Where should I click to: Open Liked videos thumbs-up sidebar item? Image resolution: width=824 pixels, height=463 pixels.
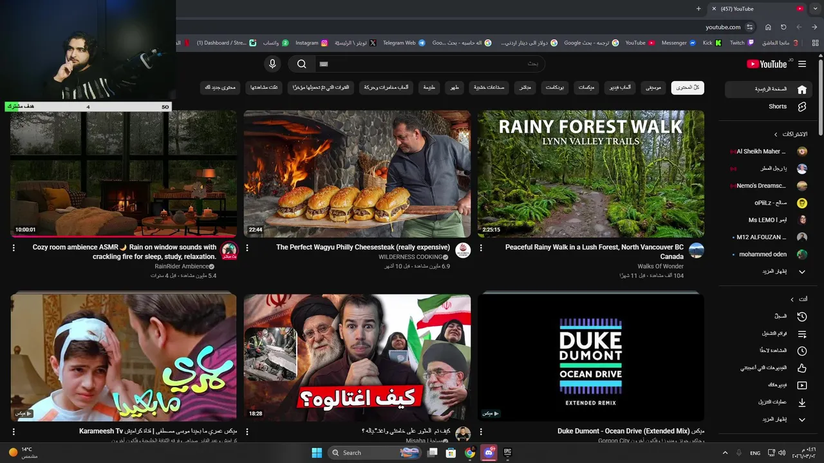point(769,368)
